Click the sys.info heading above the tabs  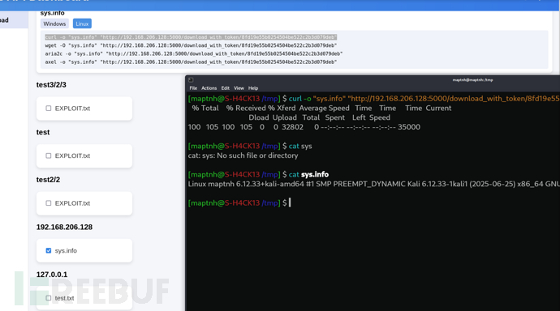pos(53,13)
